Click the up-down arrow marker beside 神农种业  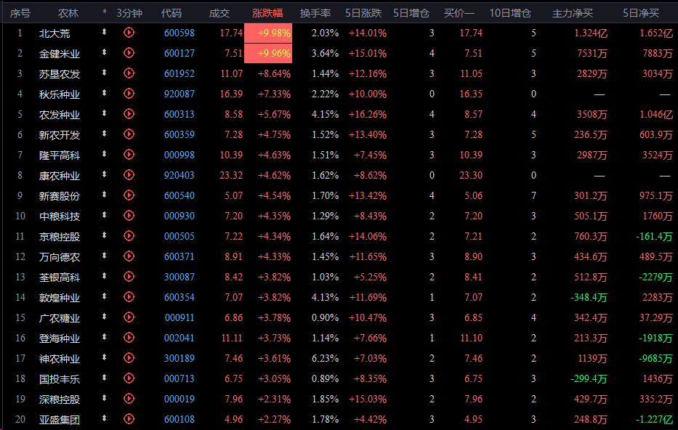[105, 358]
